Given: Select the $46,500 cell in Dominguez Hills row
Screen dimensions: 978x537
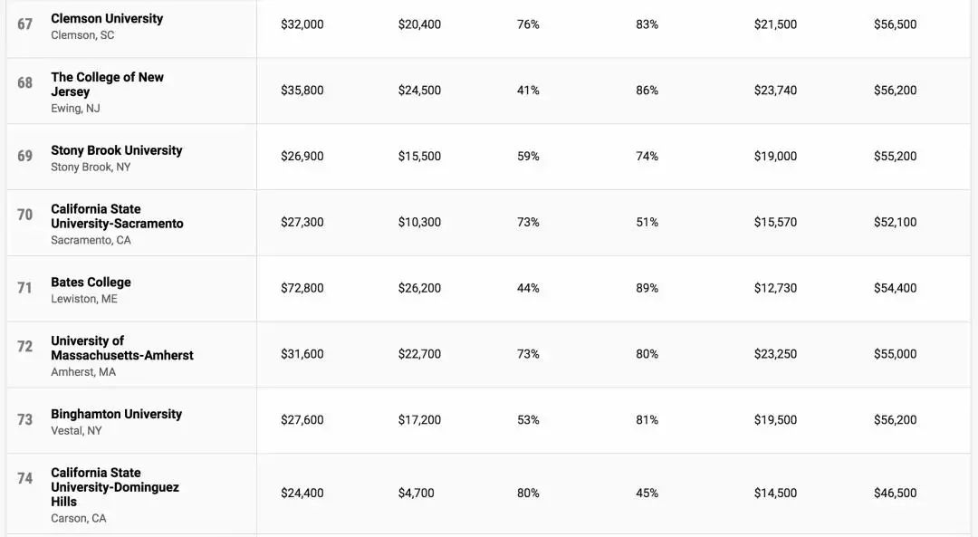Looking at the screenshot, I should 895,494.
